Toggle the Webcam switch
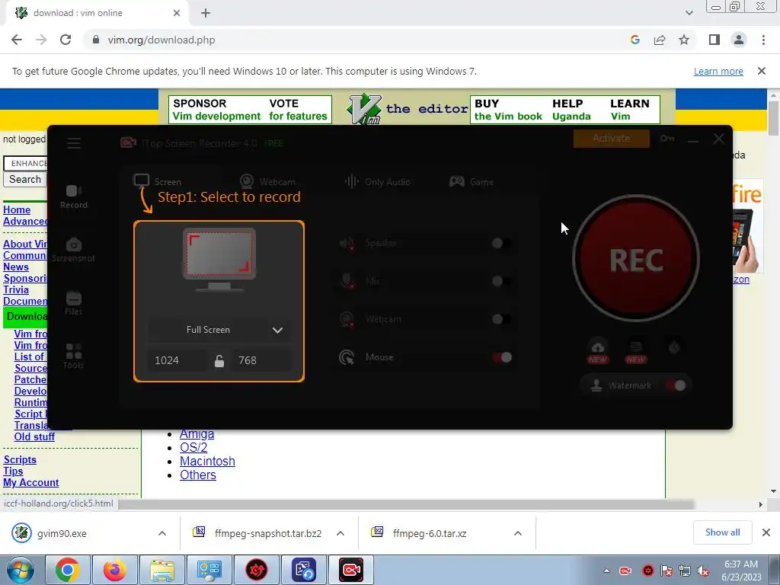780x585 pixels. (x=501, y=319)
